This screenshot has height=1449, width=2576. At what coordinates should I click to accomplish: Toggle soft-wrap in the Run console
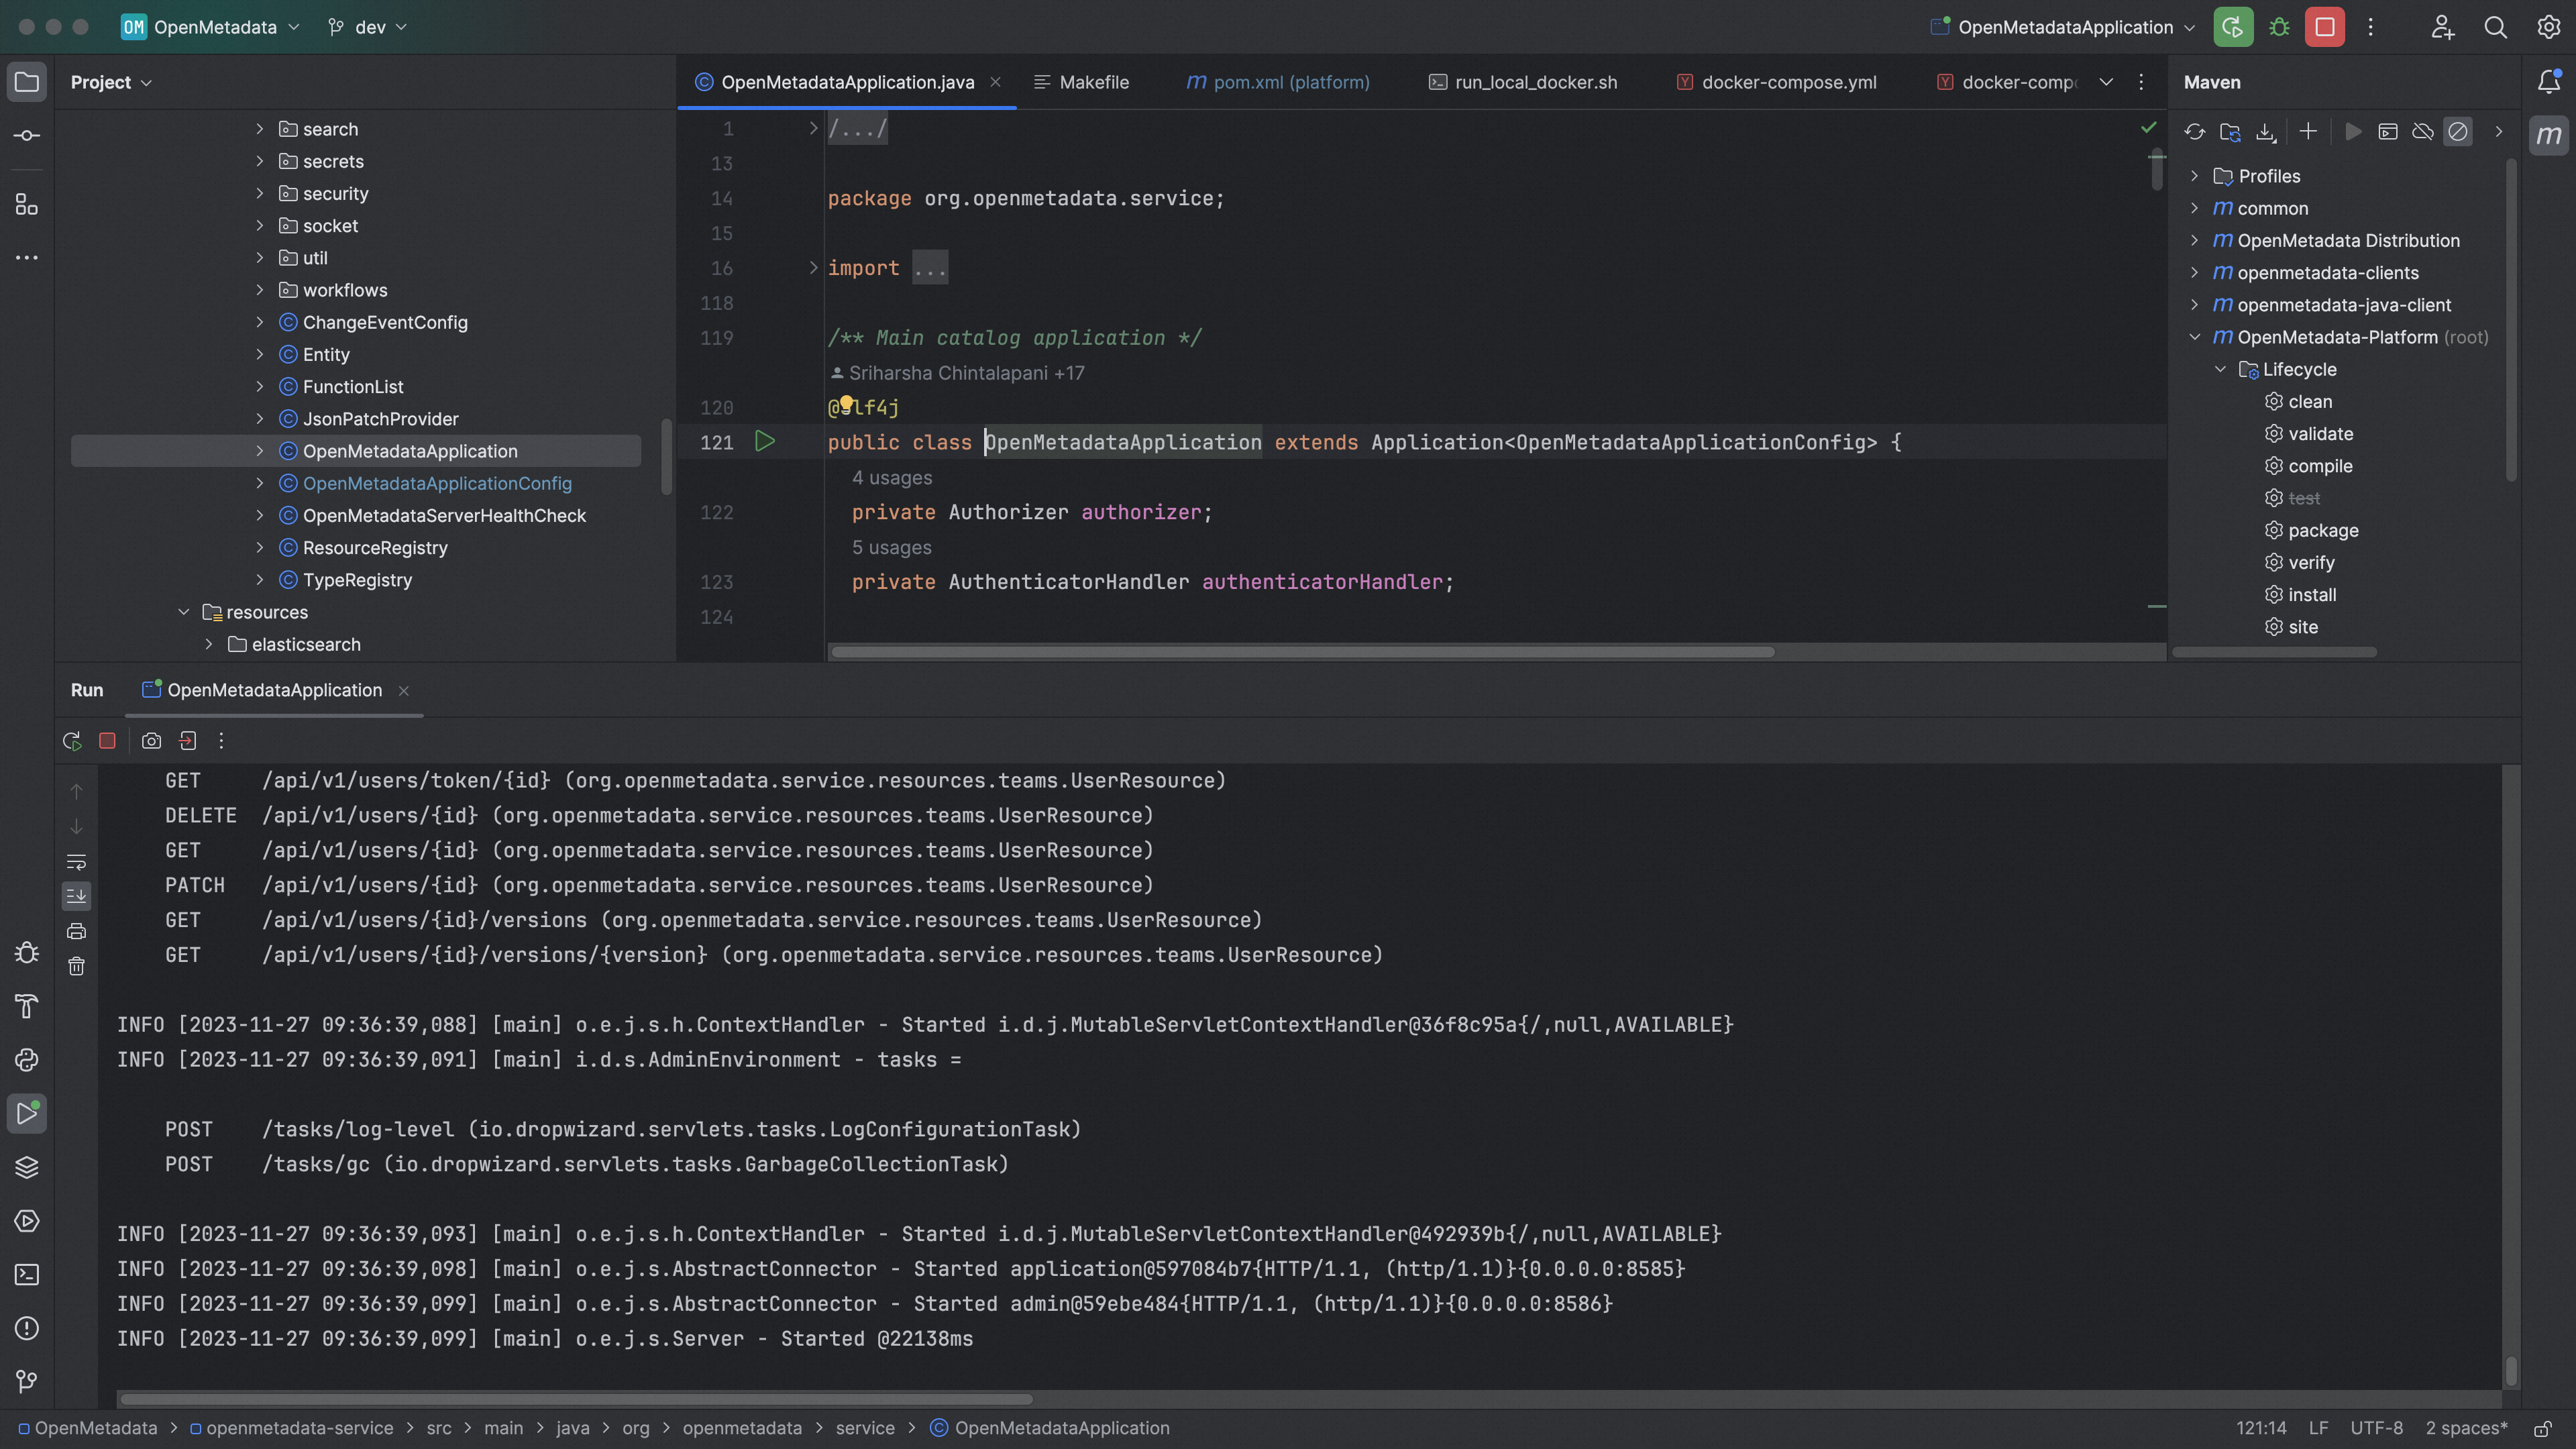pos(76,861)
